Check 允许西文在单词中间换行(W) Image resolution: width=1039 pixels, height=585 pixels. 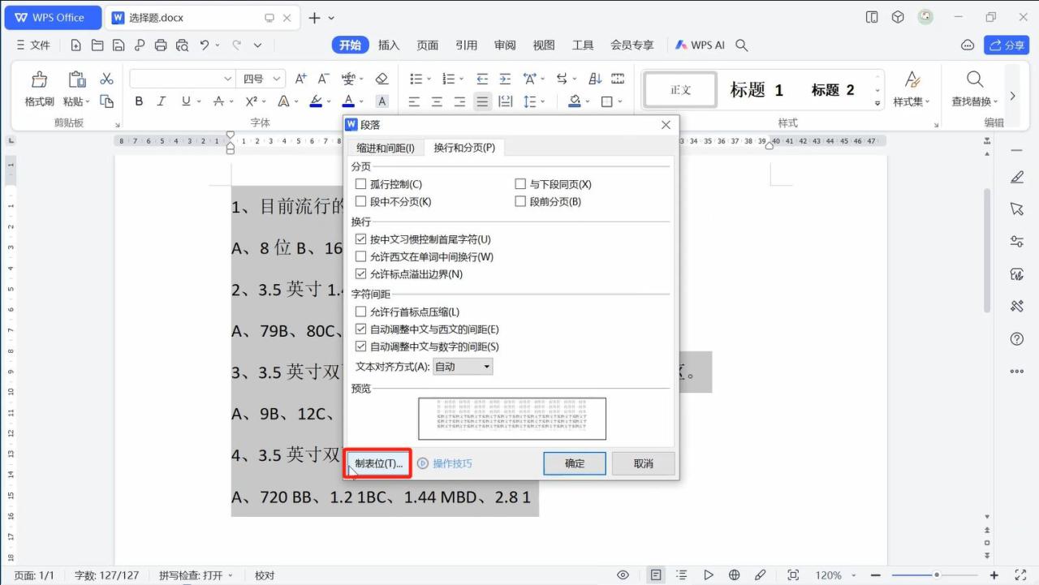click(x=361, y=256)
